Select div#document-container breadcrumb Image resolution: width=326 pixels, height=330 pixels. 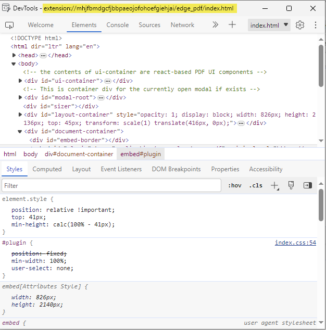tap(79, 154)
